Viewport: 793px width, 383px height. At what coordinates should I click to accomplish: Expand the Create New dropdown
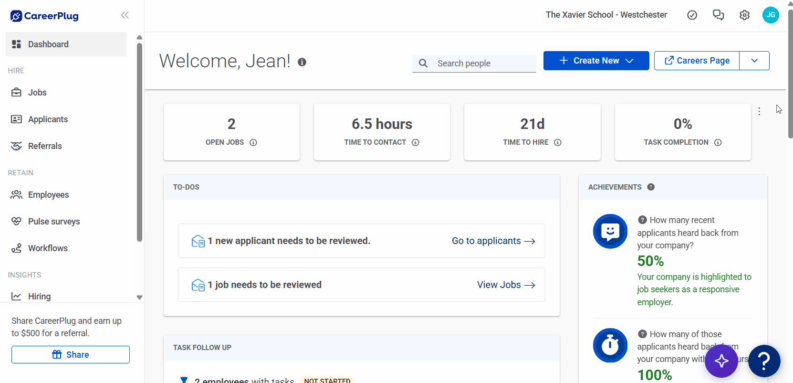tap(596, 61)
